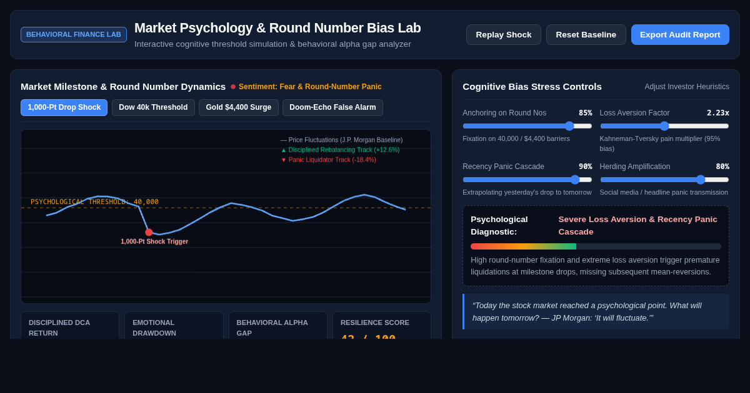Click Reset Baseline
750x393 pixels.
[586, 34]
